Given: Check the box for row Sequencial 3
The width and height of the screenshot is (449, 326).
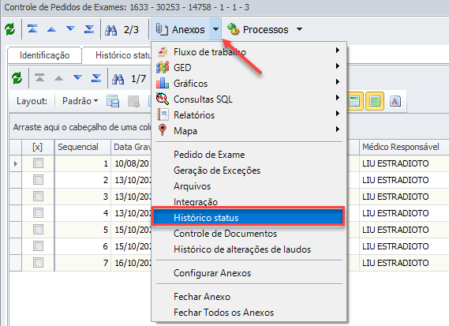Looking at the screenshot, I should 38,197.
